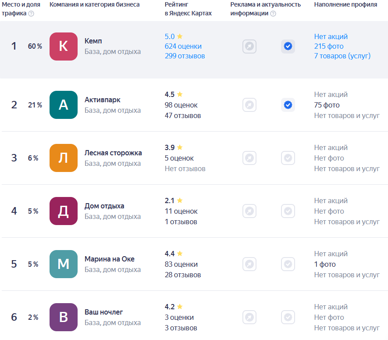Click the advertising icon in Активпарк row

point(249,105)
